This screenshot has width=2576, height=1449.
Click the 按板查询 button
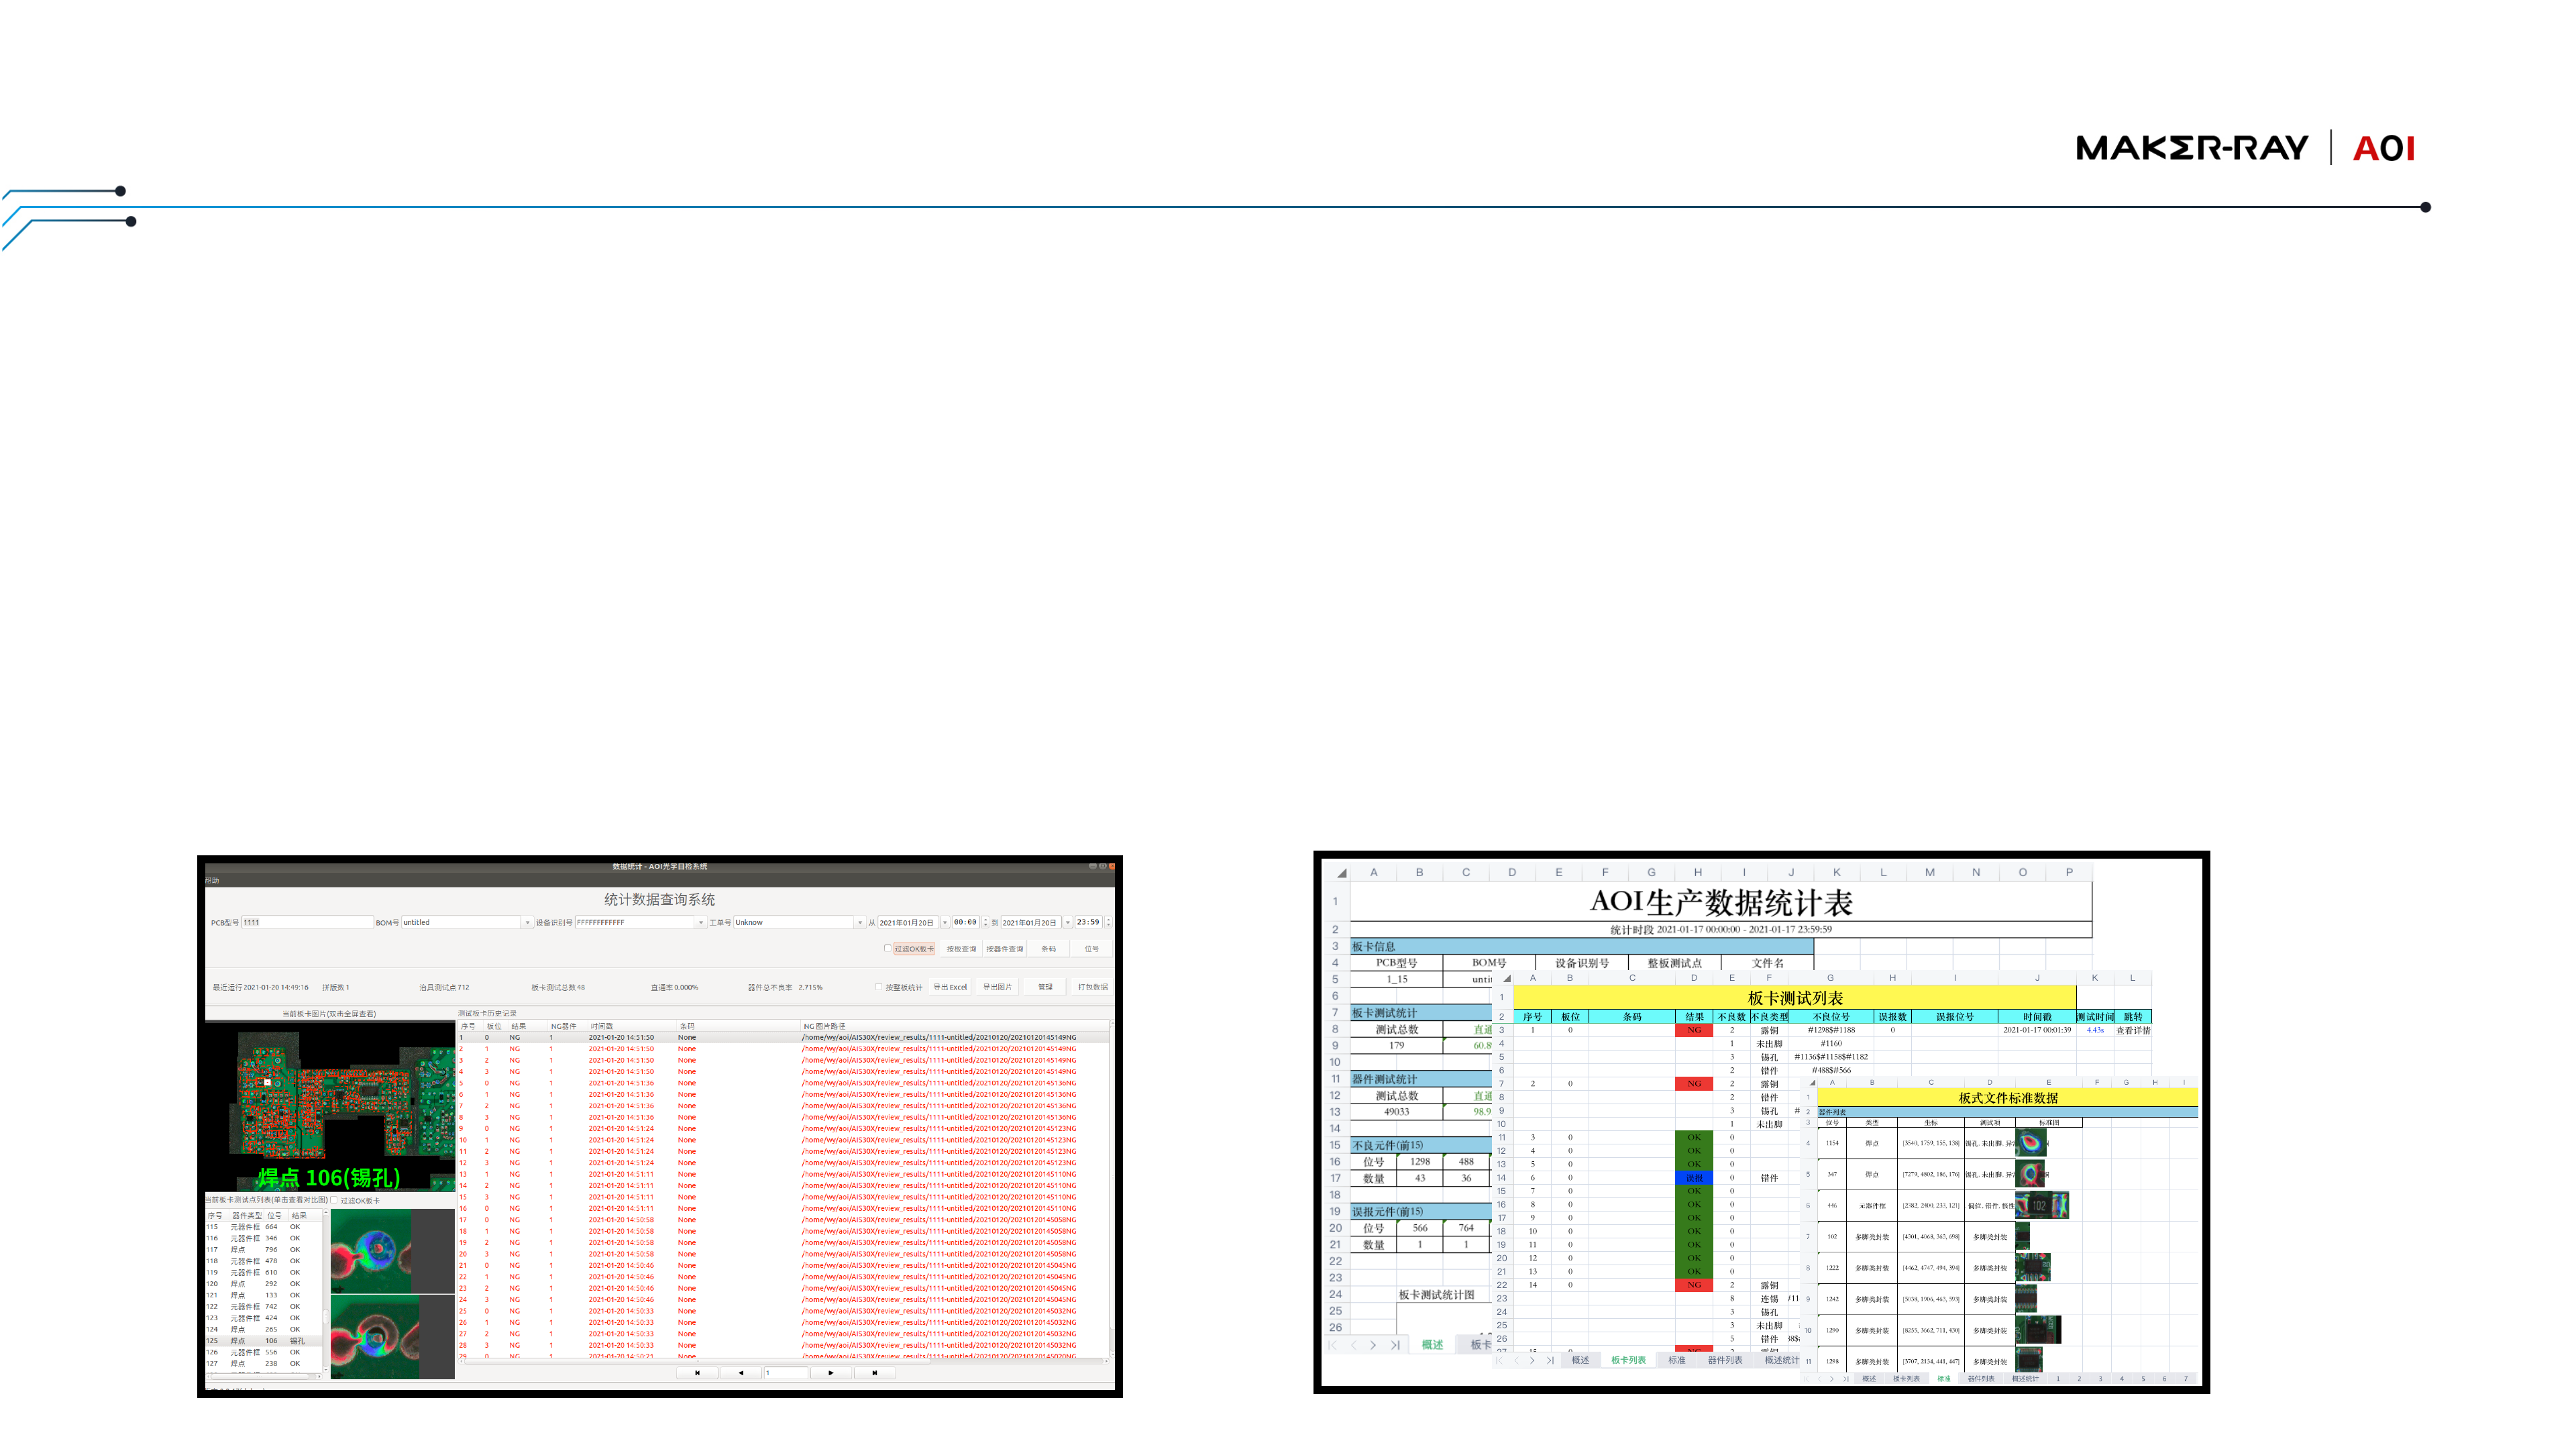coord(961,948)
